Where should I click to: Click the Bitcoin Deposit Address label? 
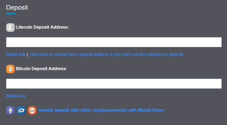(41, 69)
